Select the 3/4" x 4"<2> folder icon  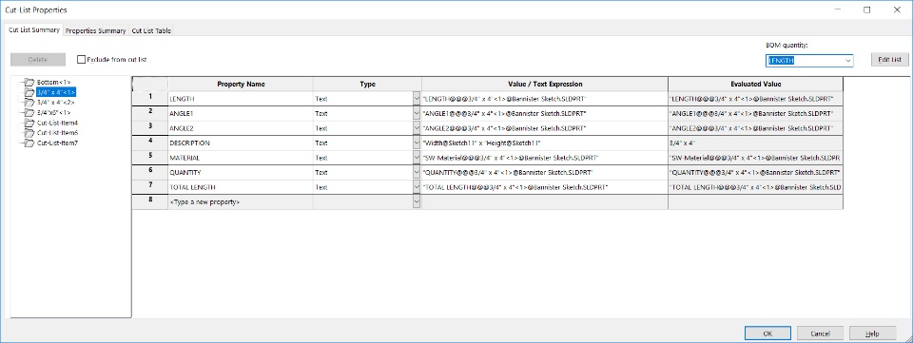[x=29, y=103]
